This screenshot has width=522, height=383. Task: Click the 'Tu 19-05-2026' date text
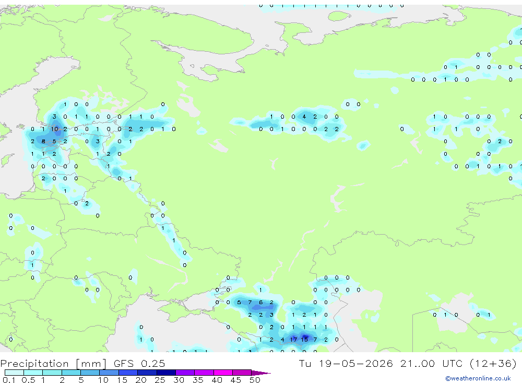pos(346,363)
